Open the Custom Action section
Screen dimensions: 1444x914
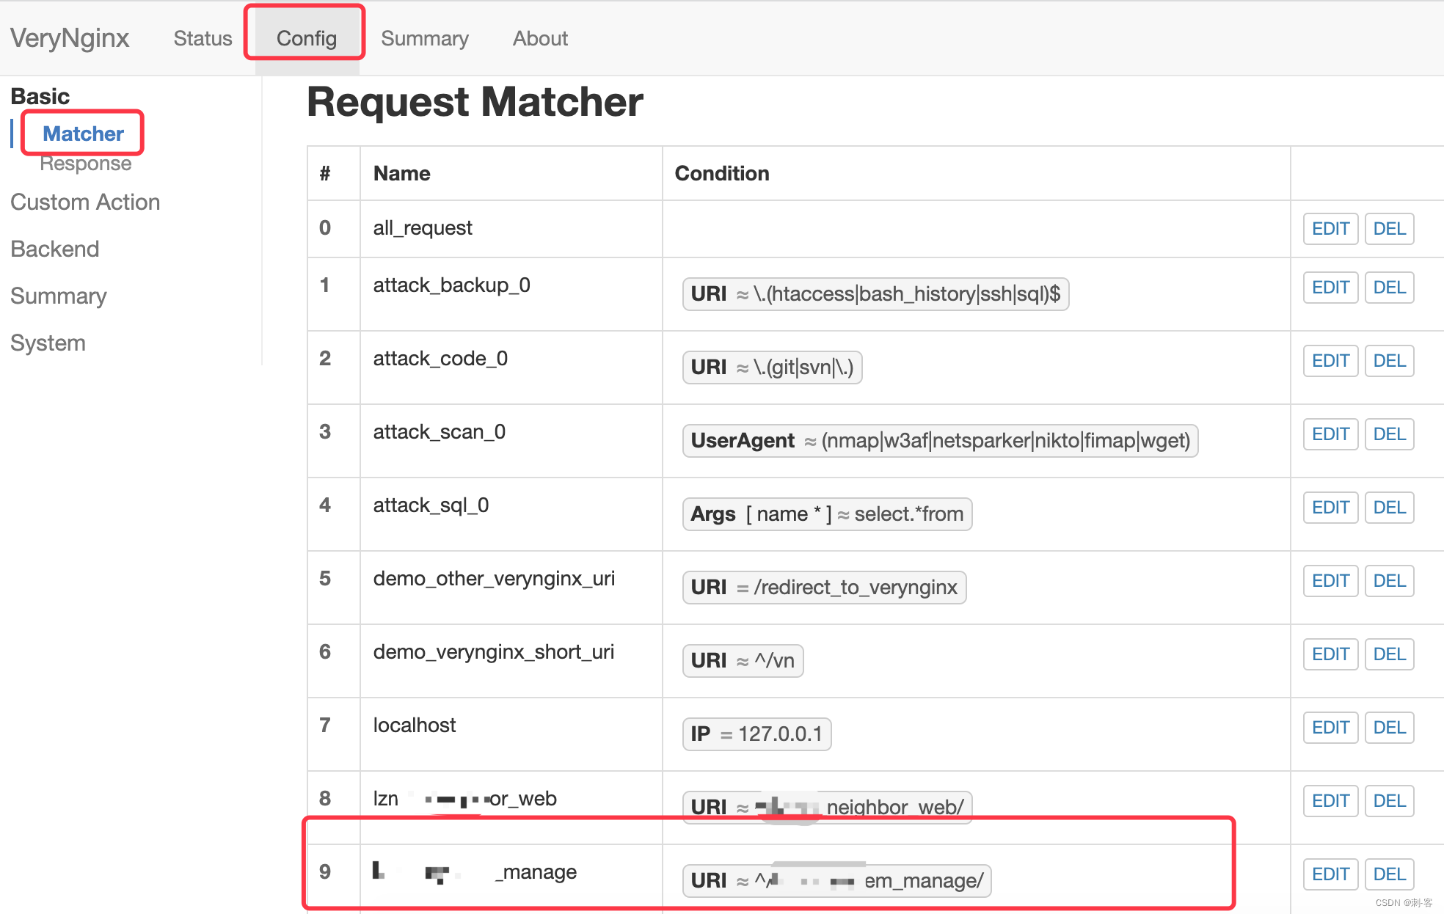pyautogui.click(x=85, y=202)
